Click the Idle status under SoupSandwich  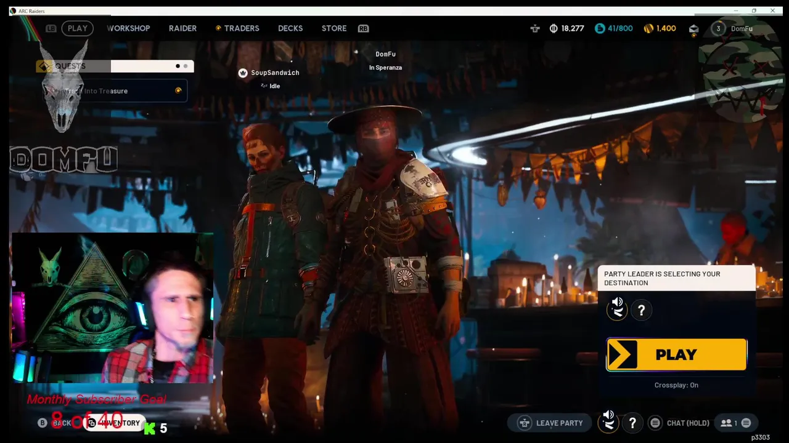coord(270,86)
